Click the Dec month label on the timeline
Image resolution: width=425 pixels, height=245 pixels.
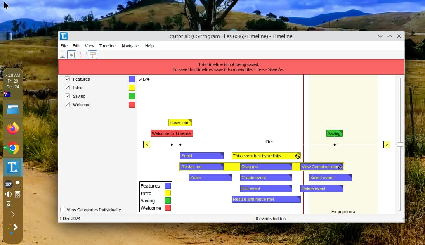[270, 141]
